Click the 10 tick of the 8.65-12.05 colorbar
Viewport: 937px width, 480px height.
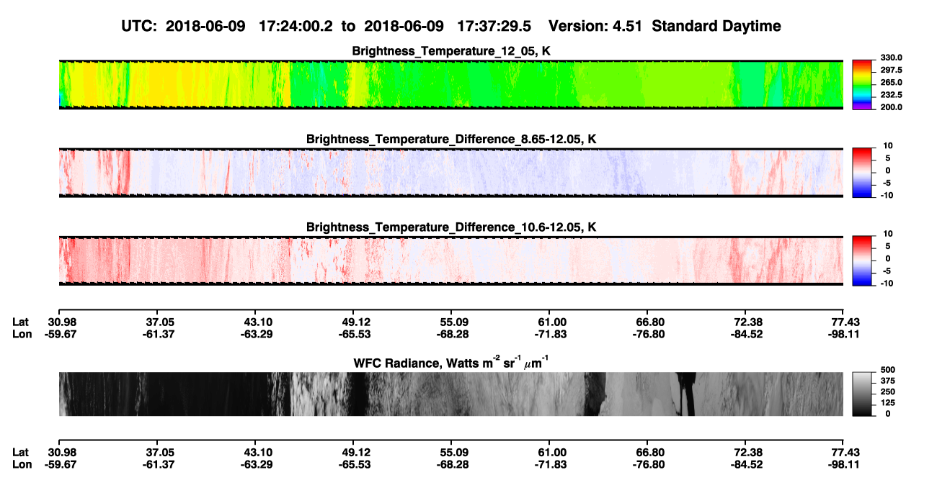(x=888, y=146)
